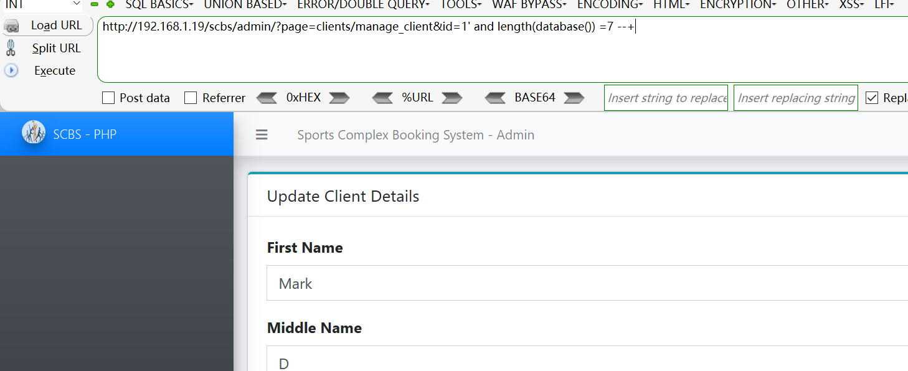This screenshot has height=371, width=908.
Task: Click the left arrow before BASE64
Action: (495, 98)
